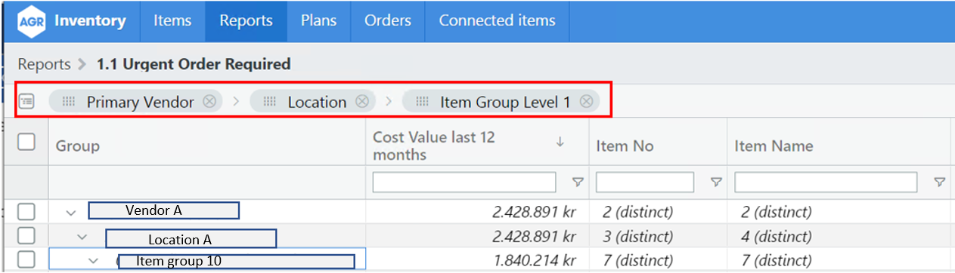Screen dimensions: 955x273
Task: Open filter icon for Cost Value column
Action: pyautogui.click(x=578, y=182)
